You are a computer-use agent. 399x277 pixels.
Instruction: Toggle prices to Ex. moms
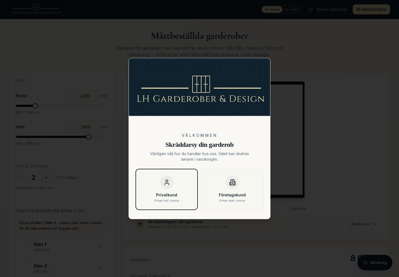coord(292,9)
